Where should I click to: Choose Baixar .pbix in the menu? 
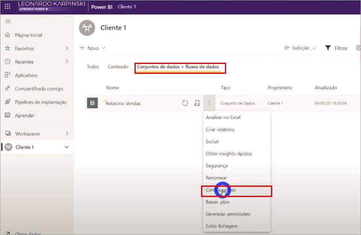click(x=217, y=202)
